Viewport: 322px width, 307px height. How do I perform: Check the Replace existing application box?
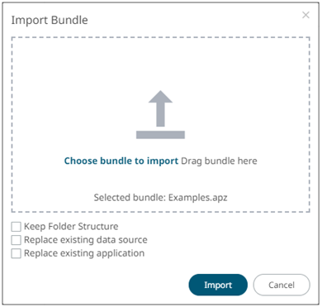point(16,253)
